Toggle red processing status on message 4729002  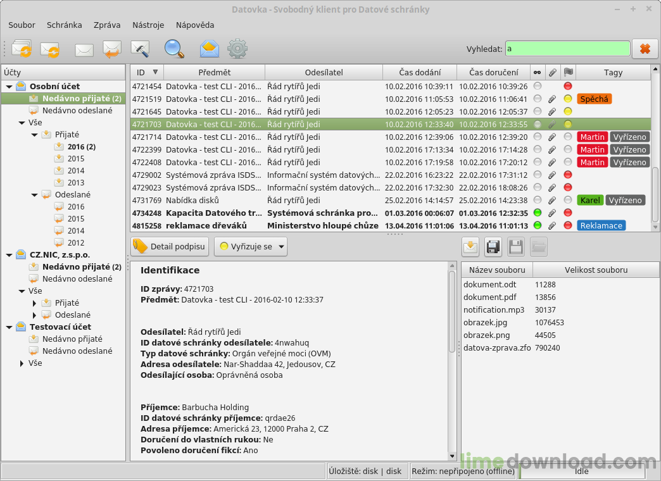(568, 175)
